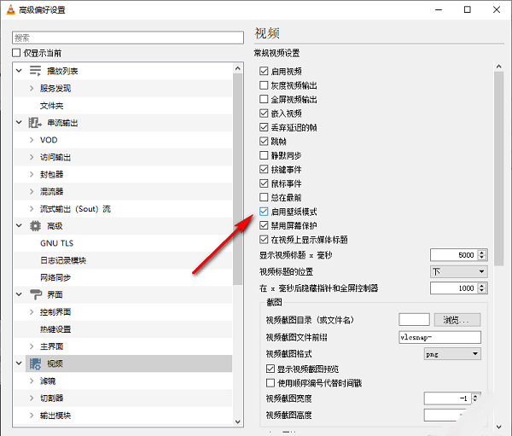The width and height of the screenshot is (512, 436).
Task: Open 视频标题的位置 dropdown
Action: (459, 271)
